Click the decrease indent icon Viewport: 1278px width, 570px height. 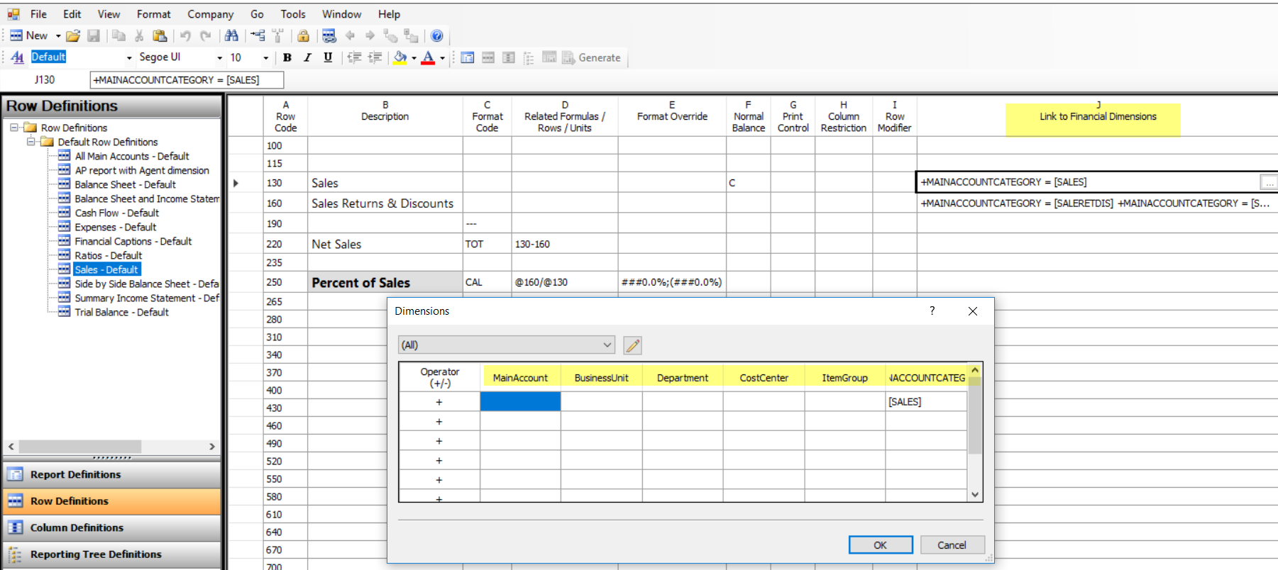coord(354,57)
